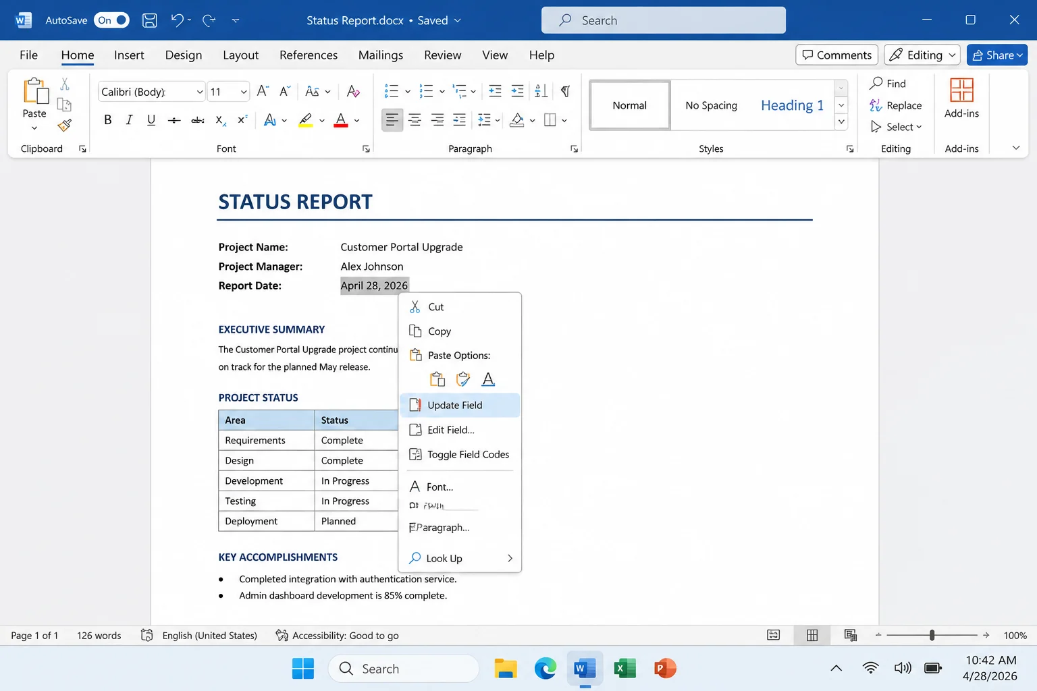
Task: Apply subscript formatting
Action: tap(220, 120)
